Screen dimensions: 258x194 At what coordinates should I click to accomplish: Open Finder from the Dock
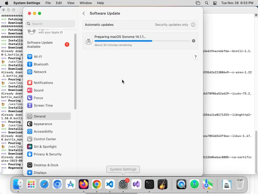click(x=18, y=184)
